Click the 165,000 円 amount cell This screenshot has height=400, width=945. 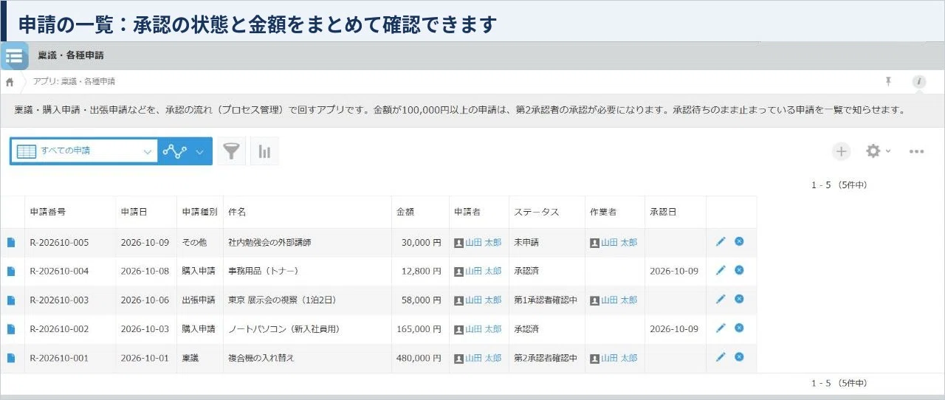[x=419, y=329]
